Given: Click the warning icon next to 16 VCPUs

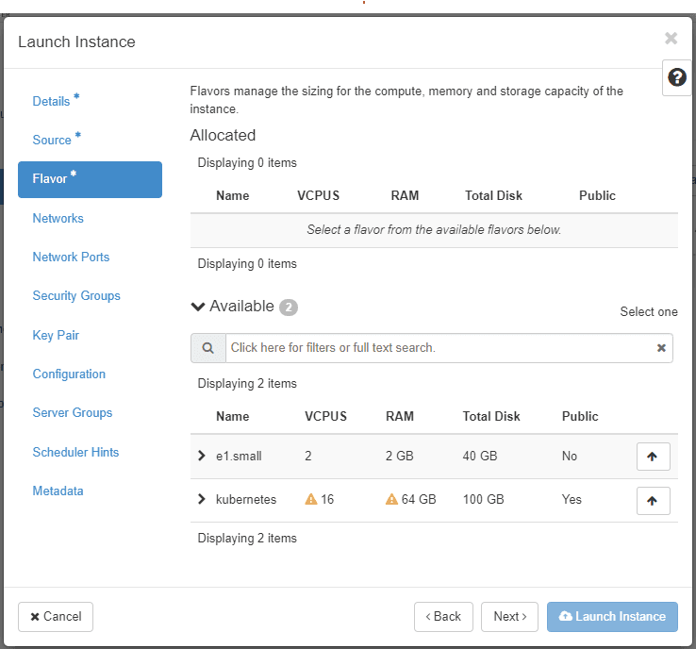Looking at the screenshot, I should 311,500.
